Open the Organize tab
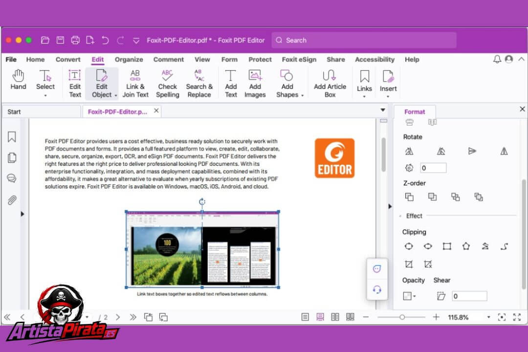528x352 pixels. (x=129, y=59)
